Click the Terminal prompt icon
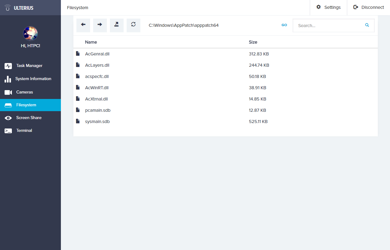This screenshot has width=390, height=250. [x=8, y=131]
